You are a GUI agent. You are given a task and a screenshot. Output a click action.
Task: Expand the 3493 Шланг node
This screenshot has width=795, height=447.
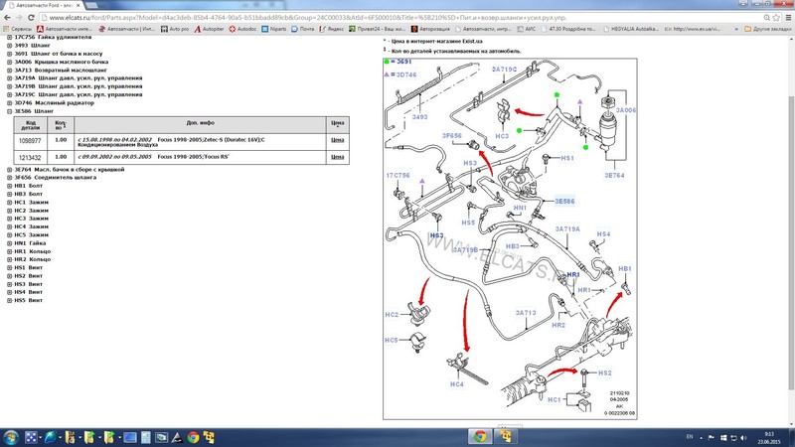click(10, 46)
